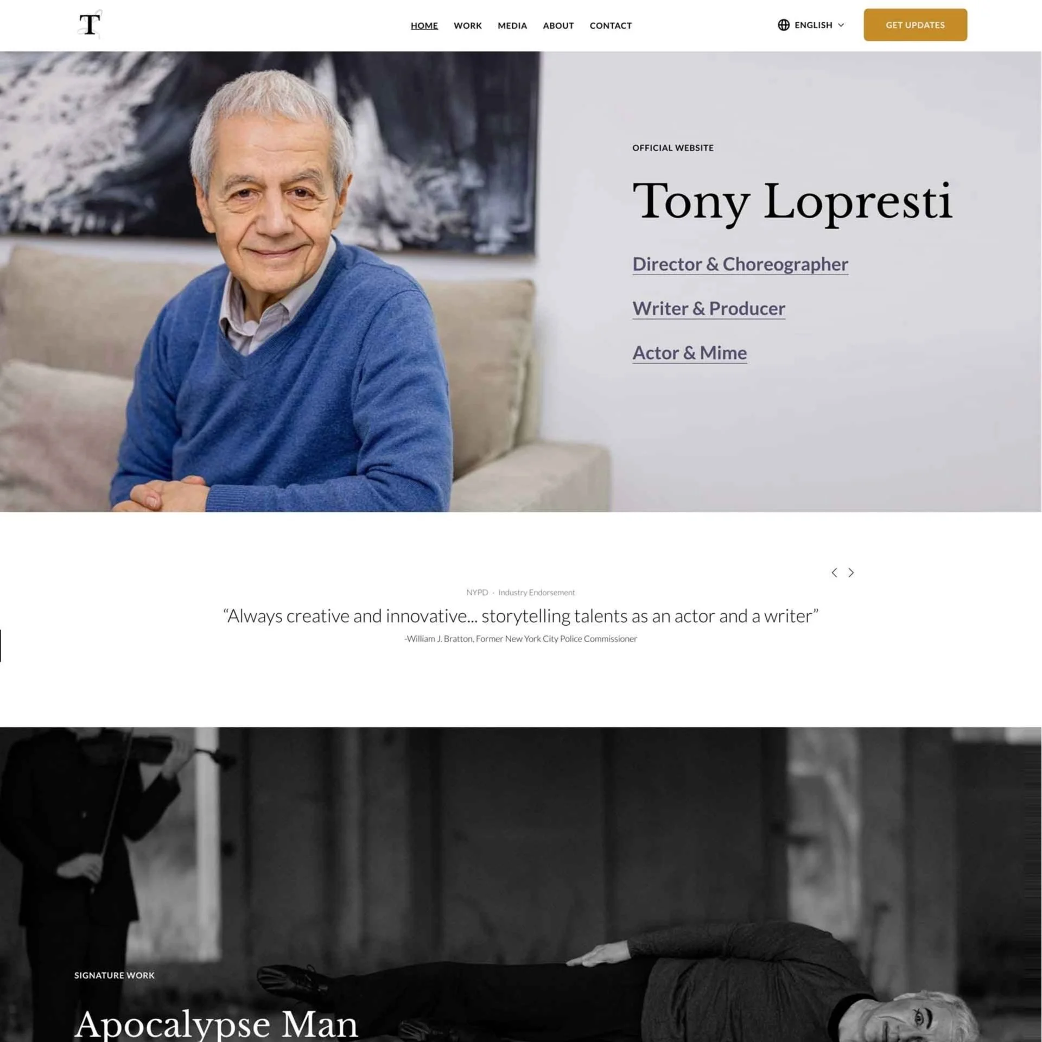The width and height of the screenshot is (1042, 1042).
Task: Select MEDIA in the navigation bar
Action: [512, 26]
